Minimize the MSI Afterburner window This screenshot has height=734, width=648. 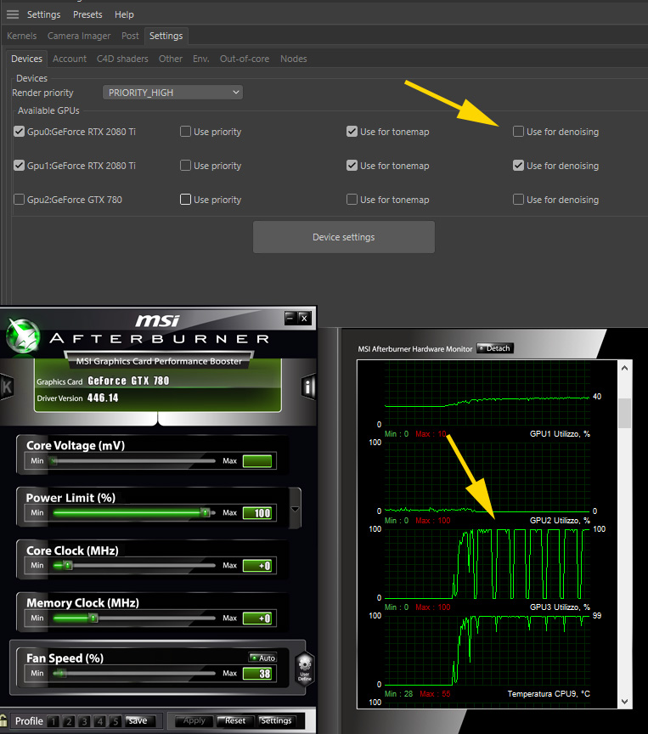pos(290,318)
